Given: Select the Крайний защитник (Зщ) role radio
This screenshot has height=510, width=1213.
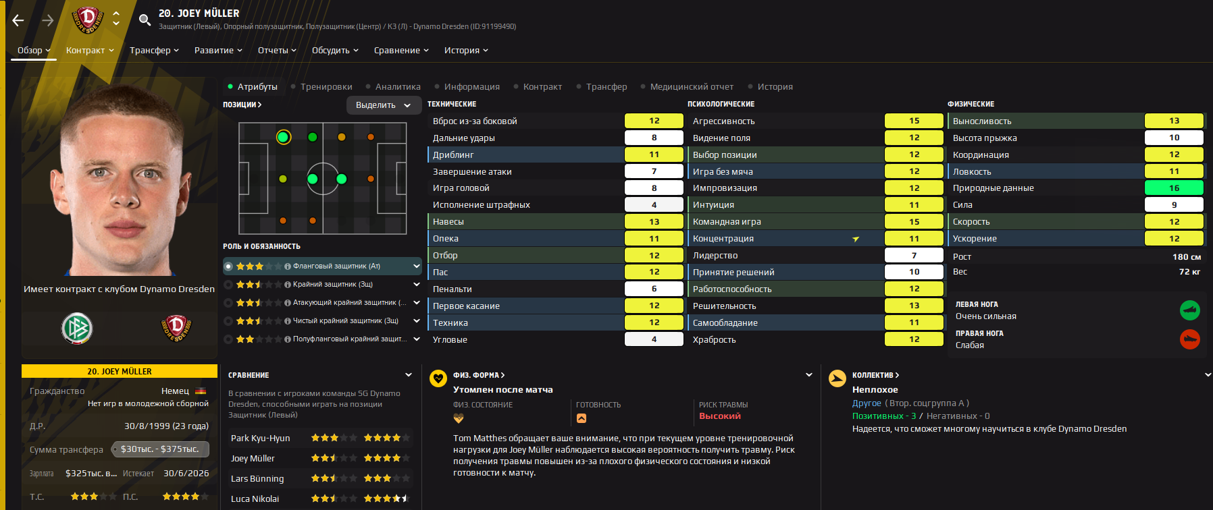Looking at the screenshot, I should coord(229,285).
